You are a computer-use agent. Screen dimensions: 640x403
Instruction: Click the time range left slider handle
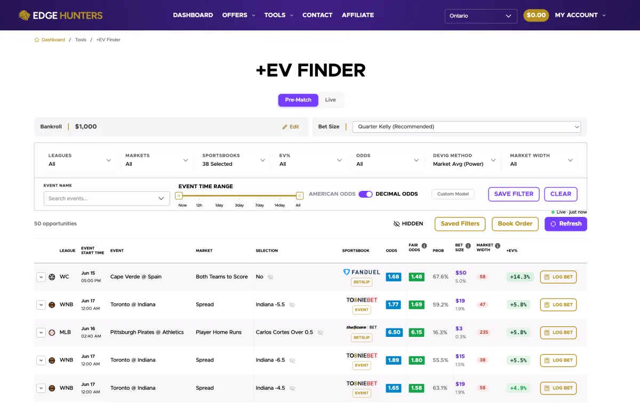[179, 196]
